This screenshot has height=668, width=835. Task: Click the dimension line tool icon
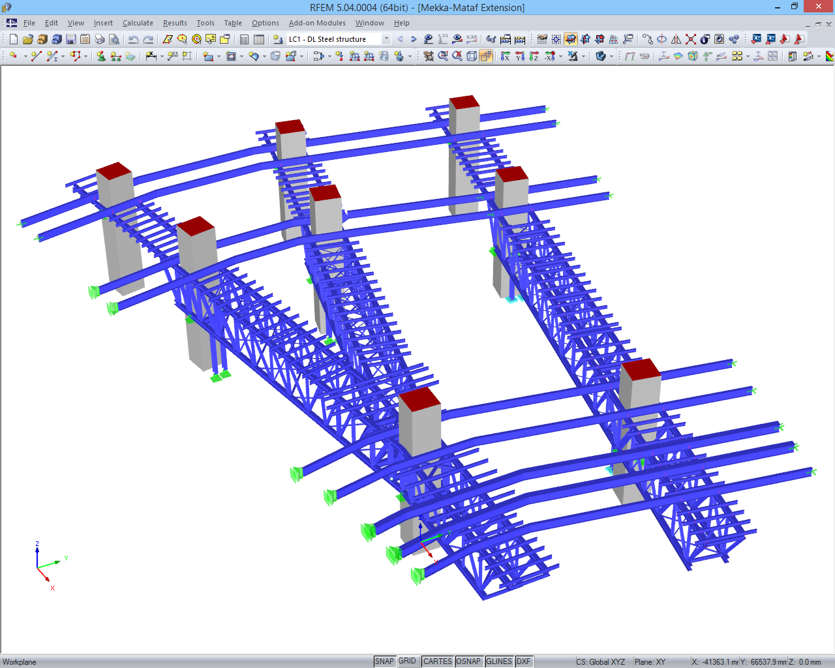[151, 56]
